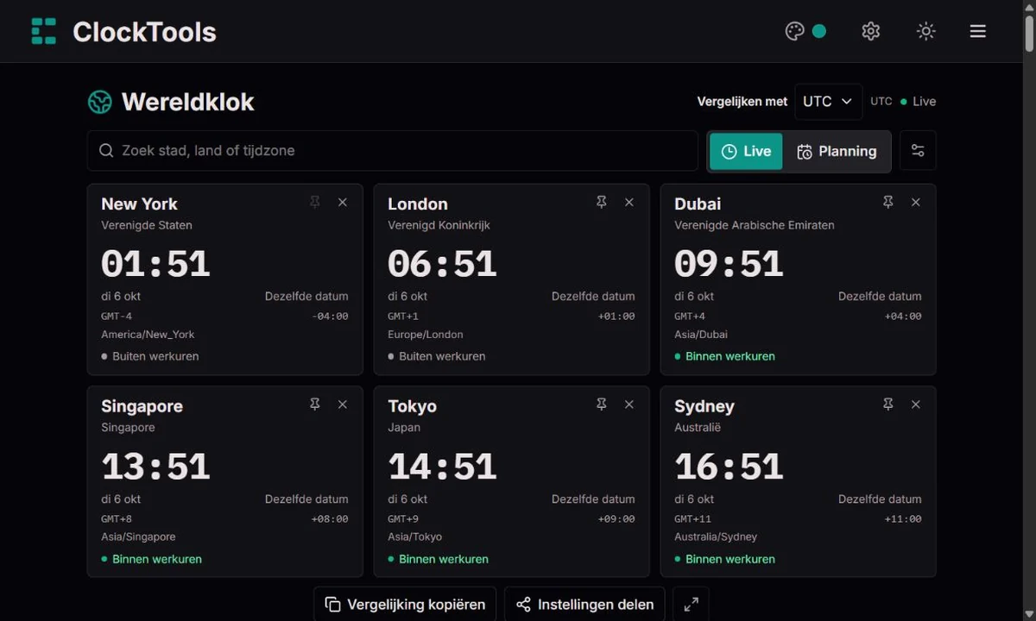The height and width of the screenshot is (621, 1036).
Task: Click Verenigde Arabische Emiraten country label
Action: (x=754, y=225)
